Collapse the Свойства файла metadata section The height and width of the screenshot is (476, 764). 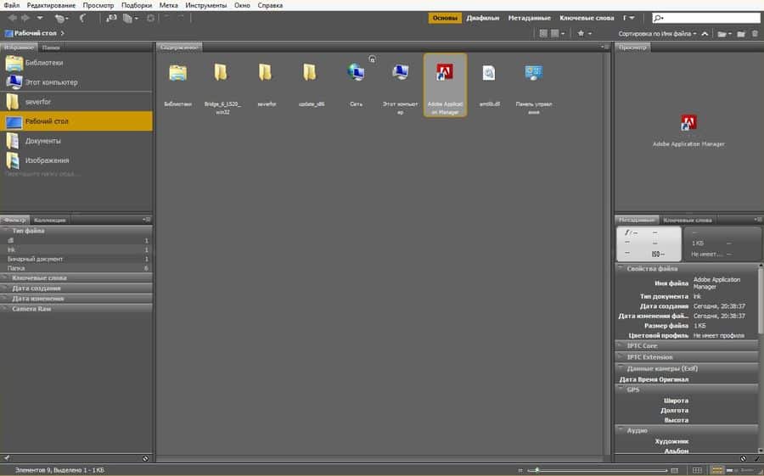point(621,268)
